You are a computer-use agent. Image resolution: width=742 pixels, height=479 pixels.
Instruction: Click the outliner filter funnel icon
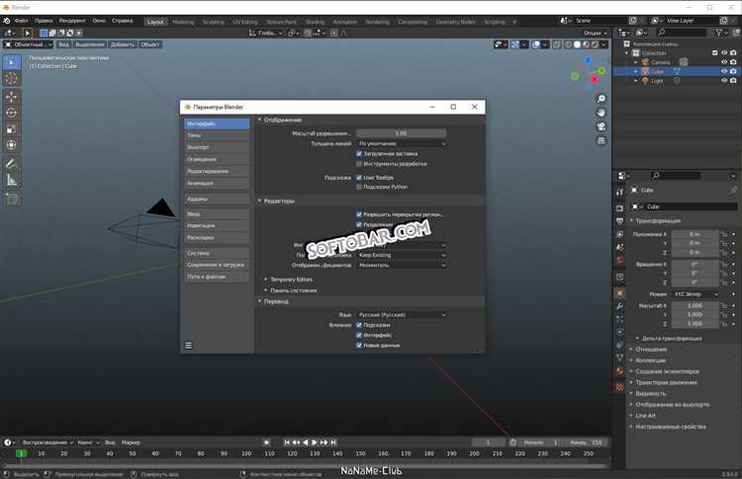[720, 33]
